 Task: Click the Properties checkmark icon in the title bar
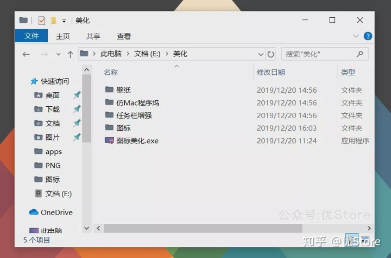pyautogui.click(x=42, y=21)
